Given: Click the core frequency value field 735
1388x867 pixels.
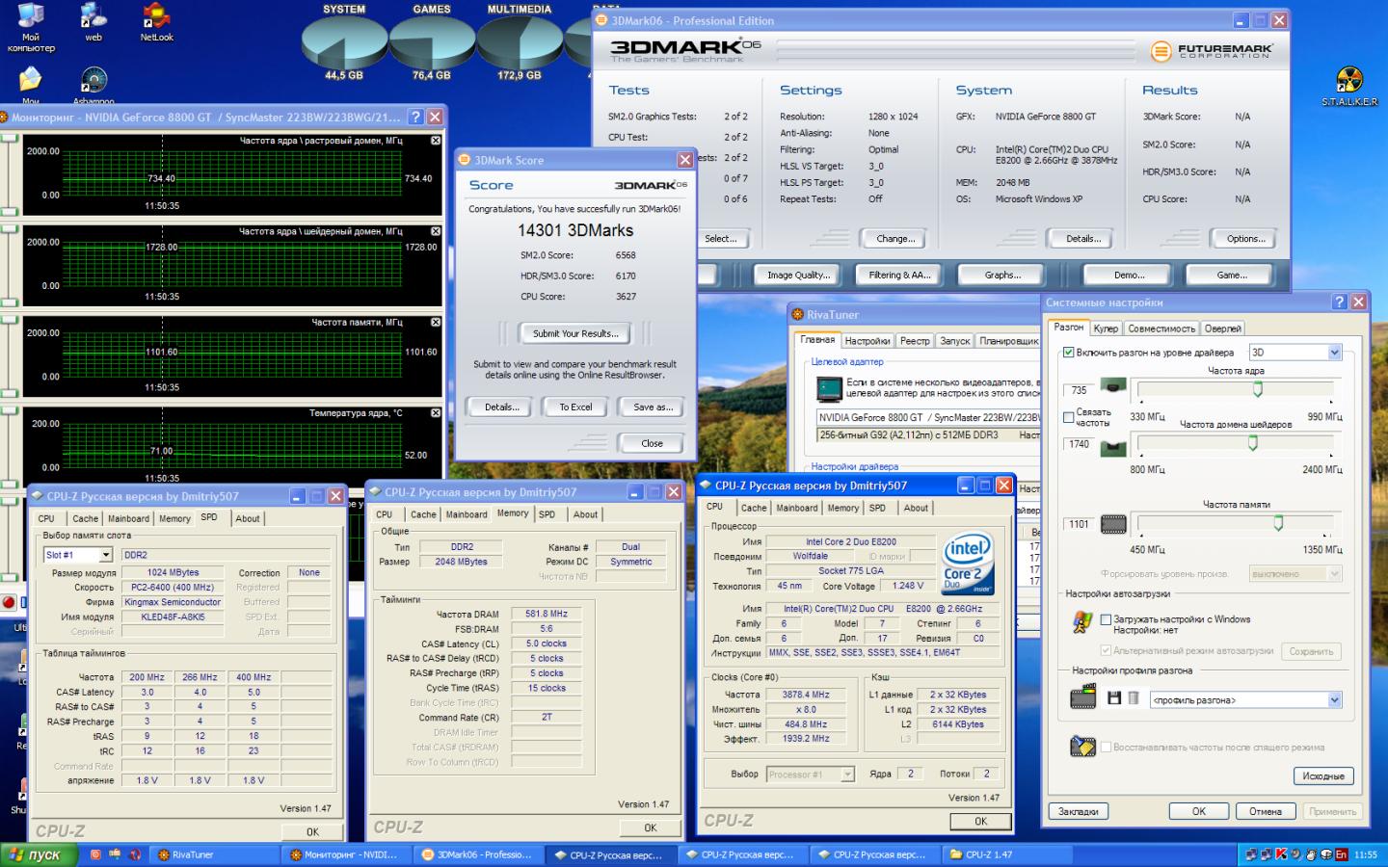Looking at the screenshot, I should tap(1079, 390).
